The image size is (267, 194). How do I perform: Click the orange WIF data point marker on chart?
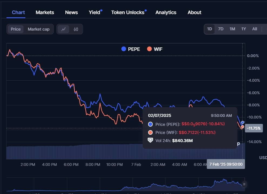point(243,127)
